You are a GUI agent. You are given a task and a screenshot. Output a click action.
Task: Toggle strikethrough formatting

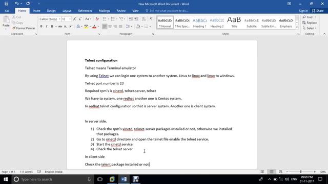(60, 27)
